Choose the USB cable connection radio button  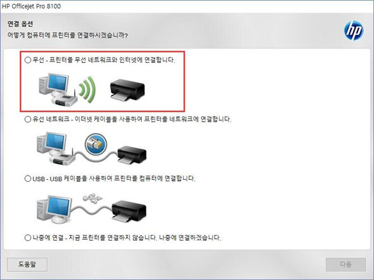click(x=28, y=178)
